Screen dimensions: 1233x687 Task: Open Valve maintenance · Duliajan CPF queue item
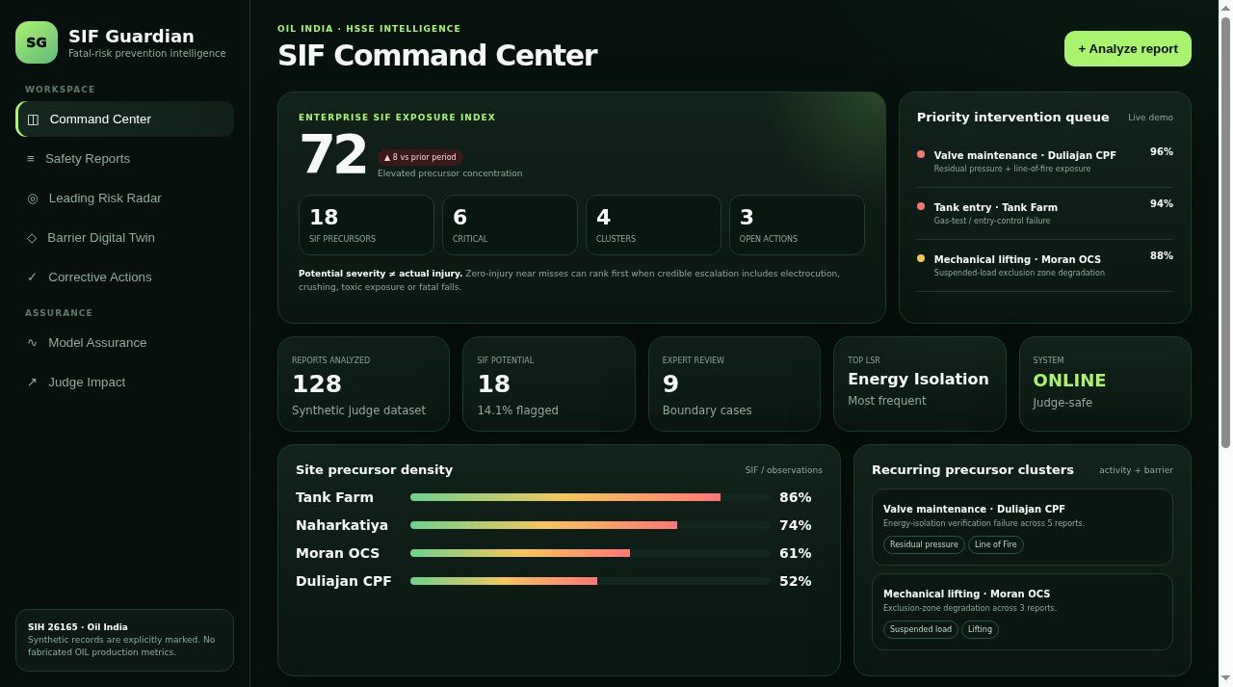[x=1045, y=161]
